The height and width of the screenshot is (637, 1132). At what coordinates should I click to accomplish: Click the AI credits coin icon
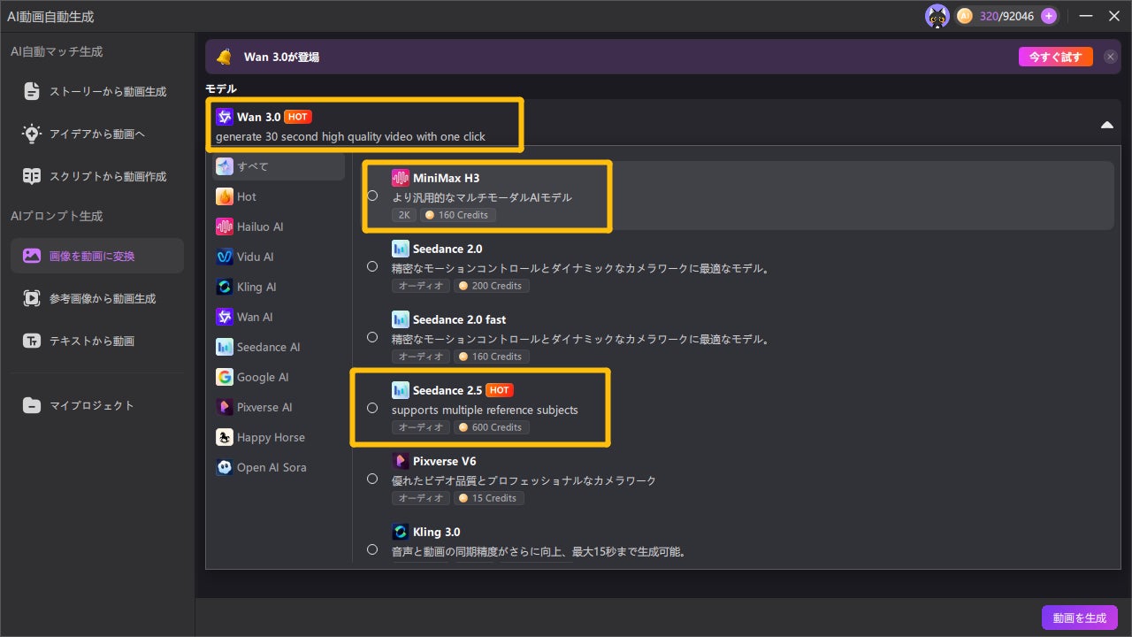pyautogui.click(x=965, y=16)
